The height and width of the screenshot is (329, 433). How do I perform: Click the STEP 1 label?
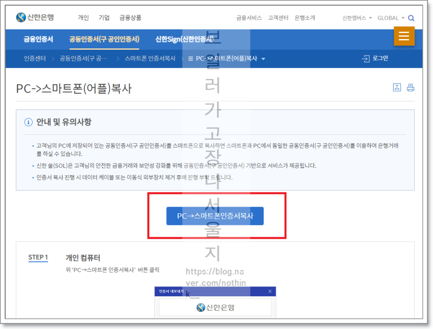click(38, 257)
